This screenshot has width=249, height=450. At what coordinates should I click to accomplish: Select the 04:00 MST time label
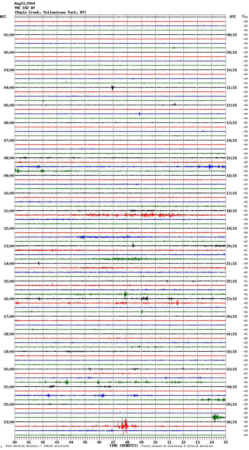(x=9, y=88)
